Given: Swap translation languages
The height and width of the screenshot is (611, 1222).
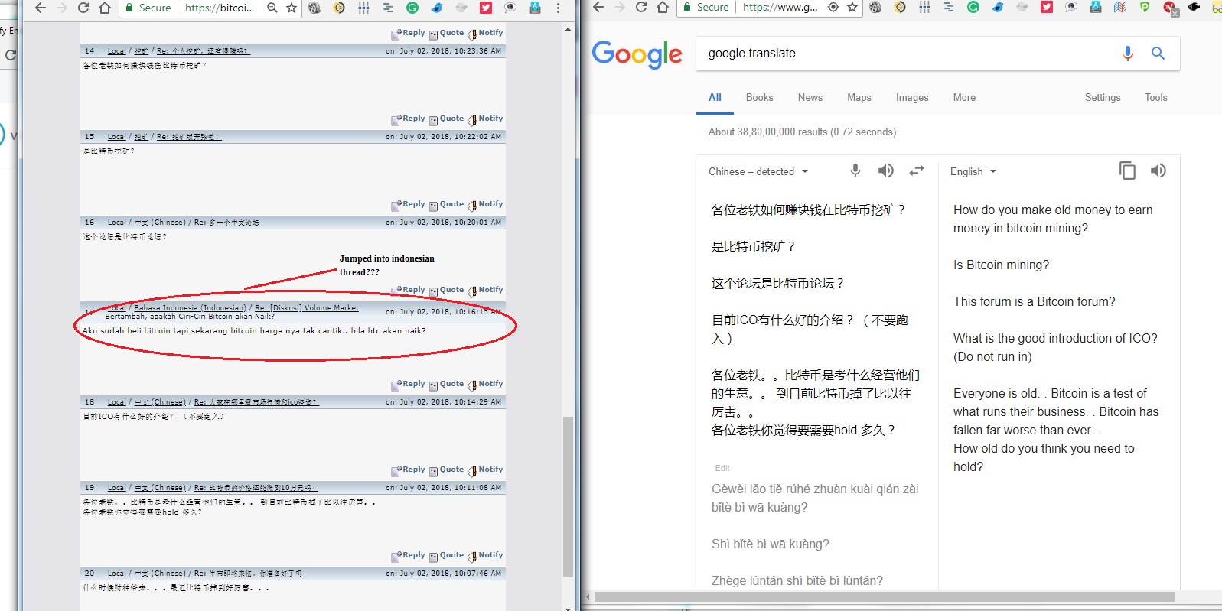Looking at the screenshot, I should pyautogui.click(x=916, y=171).
